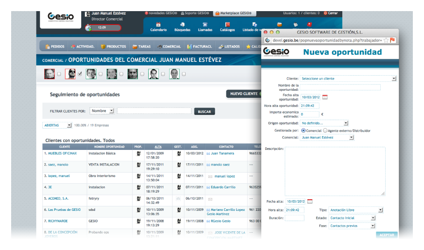Tick checkbox beside the third blond employee photo
Image resolution: width=424 pixels, height=250 pixels.
100,74
